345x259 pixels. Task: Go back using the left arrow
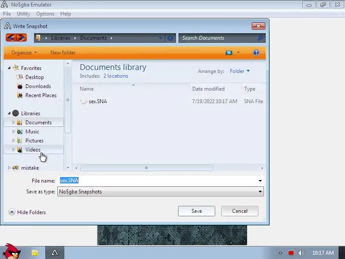11,38
